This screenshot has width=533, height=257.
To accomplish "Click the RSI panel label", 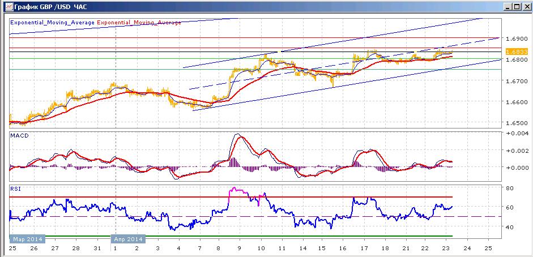I will tap(16, 190).
